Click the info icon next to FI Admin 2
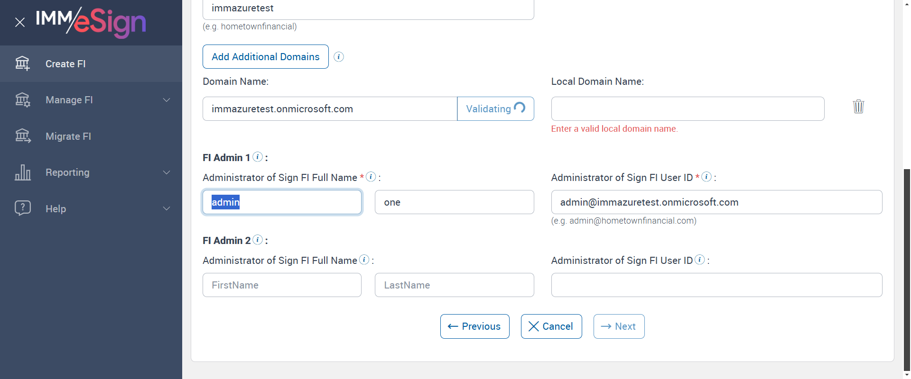The image size is (911, 379). (258, 240)
